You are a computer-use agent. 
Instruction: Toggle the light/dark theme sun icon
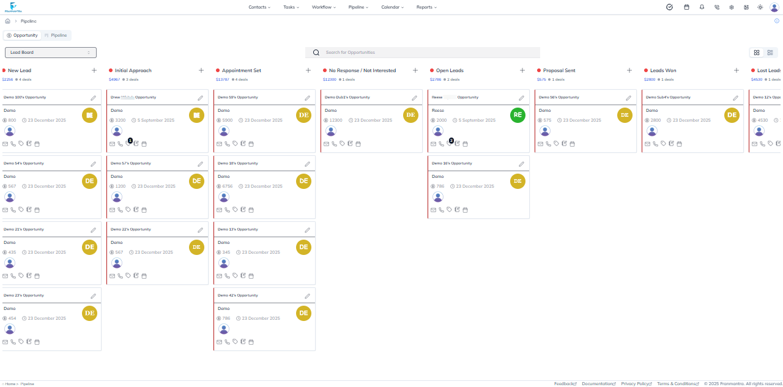tap(760, 7)
